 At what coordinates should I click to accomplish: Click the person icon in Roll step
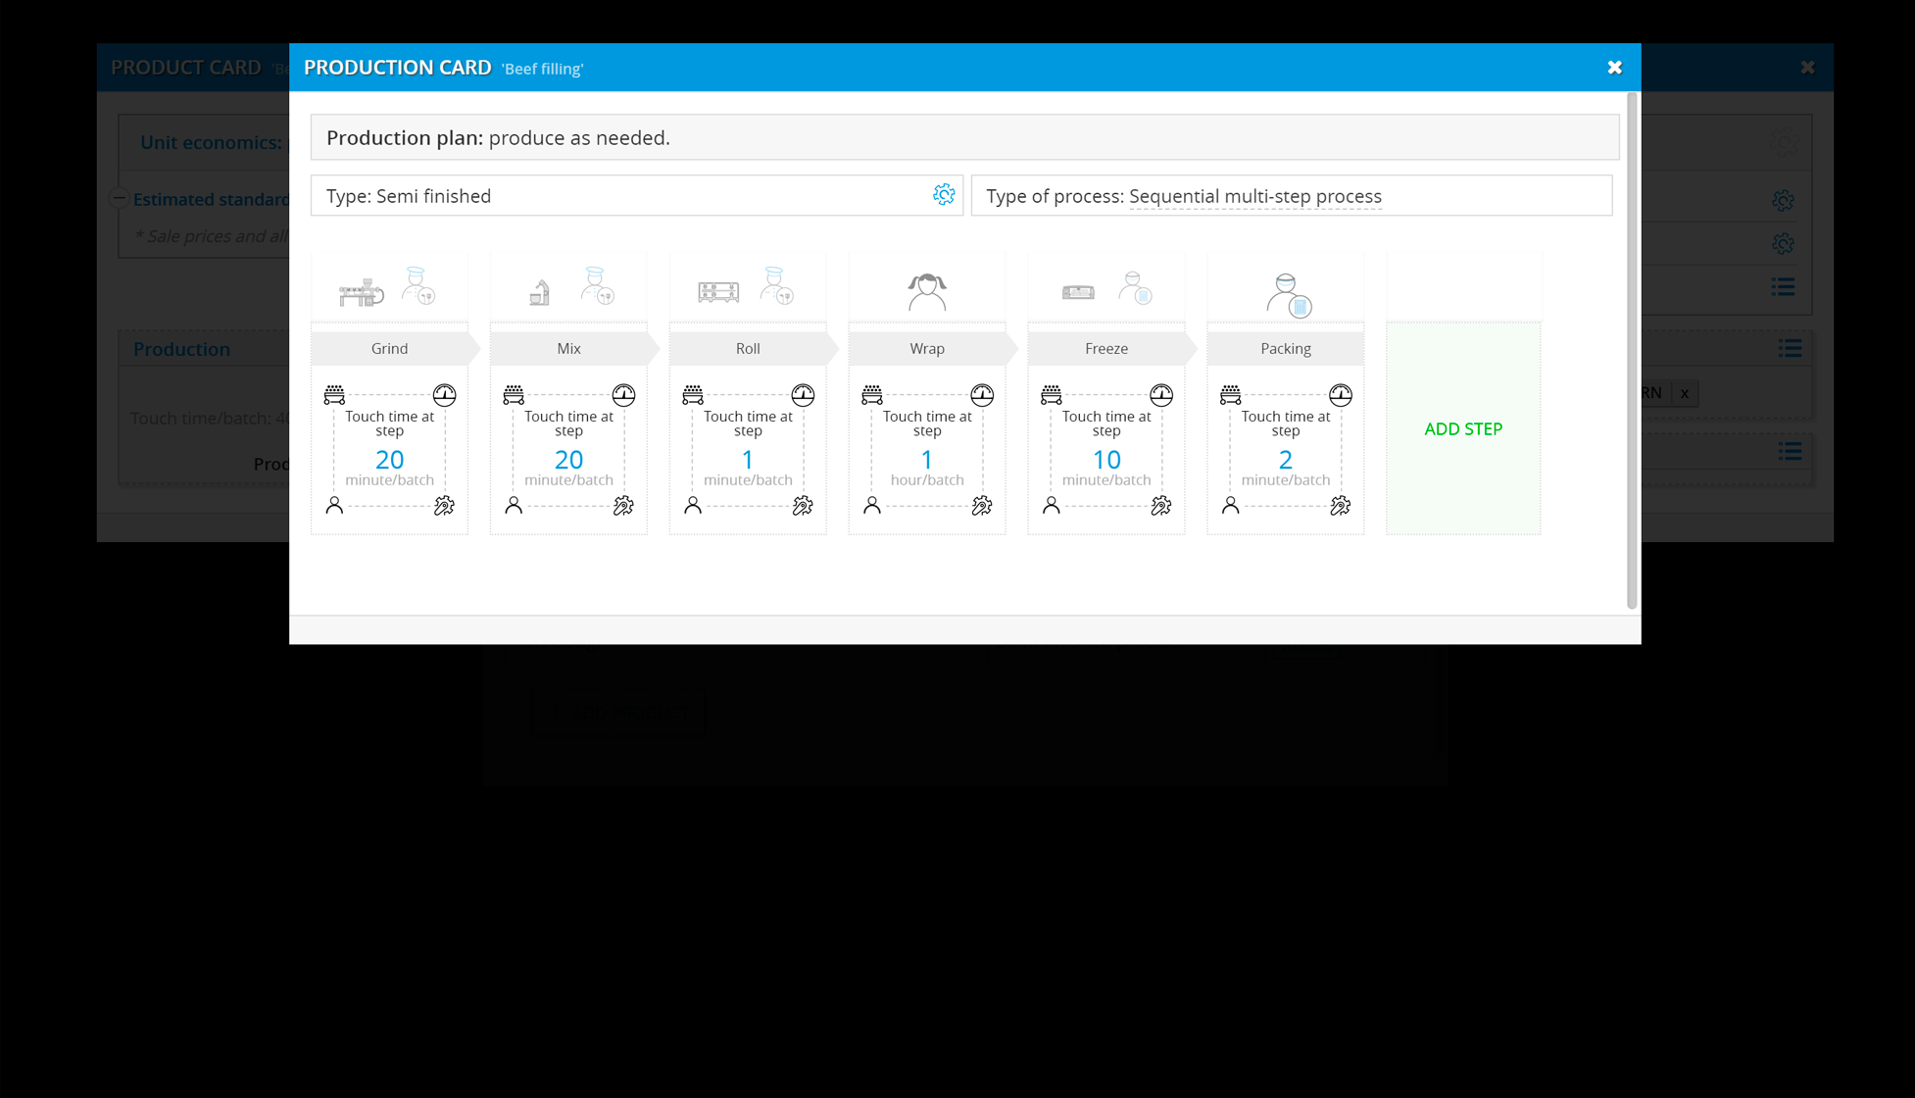[693, 506]
